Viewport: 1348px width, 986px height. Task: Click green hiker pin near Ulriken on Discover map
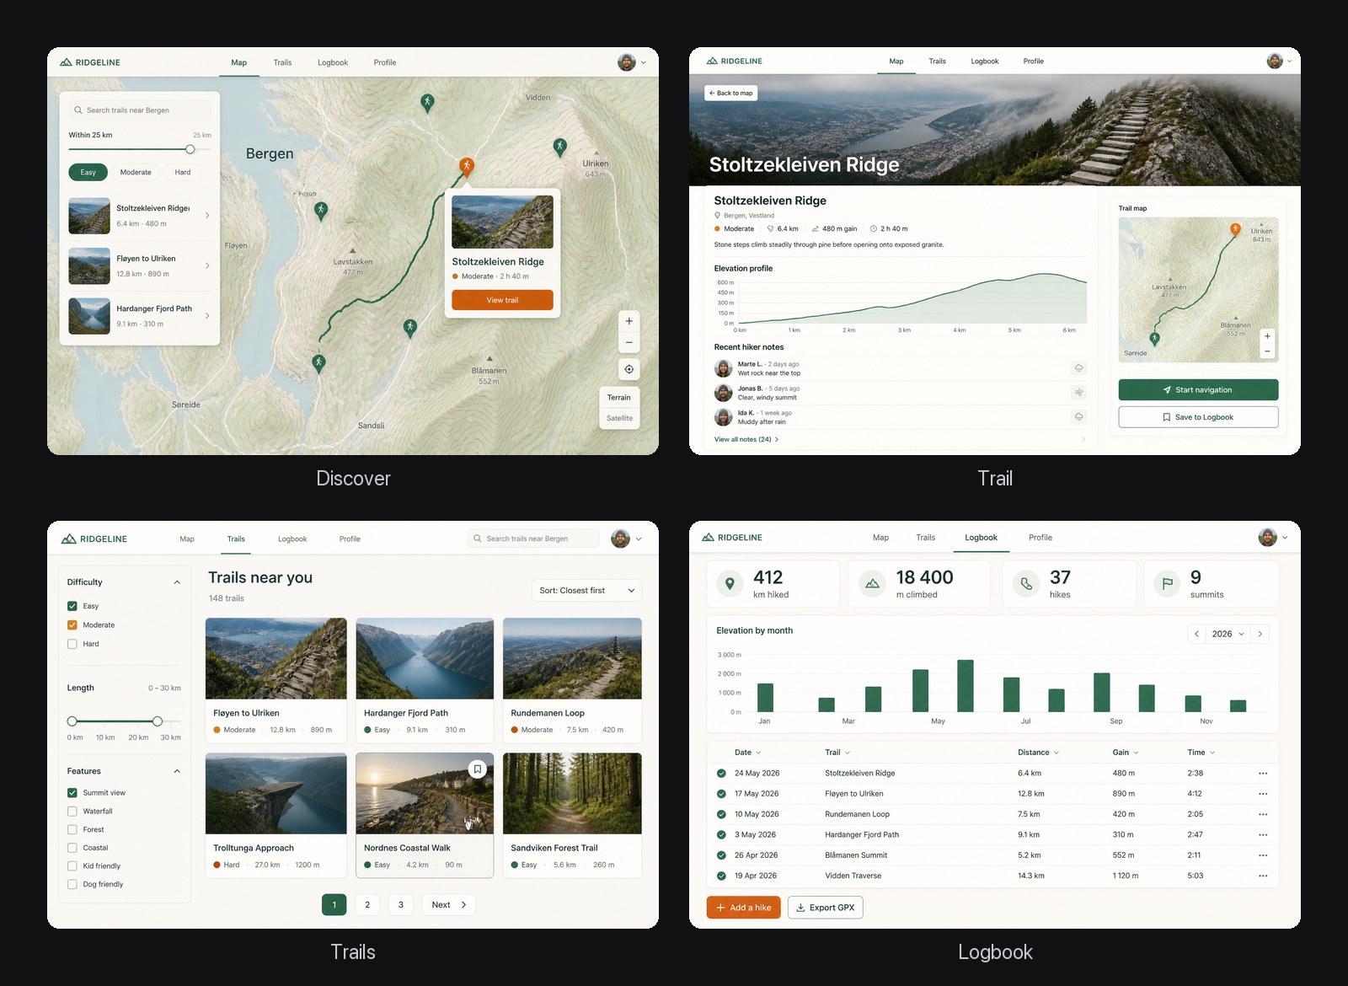click(559, 147)
